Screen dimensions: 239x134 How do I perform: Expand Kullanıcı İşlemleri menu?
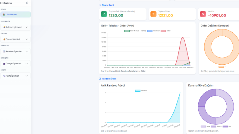point(15,27)
